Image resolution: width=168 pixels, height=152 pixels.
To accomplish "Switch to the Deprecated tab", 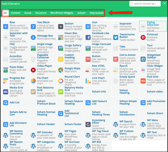I will coord(97,13).
